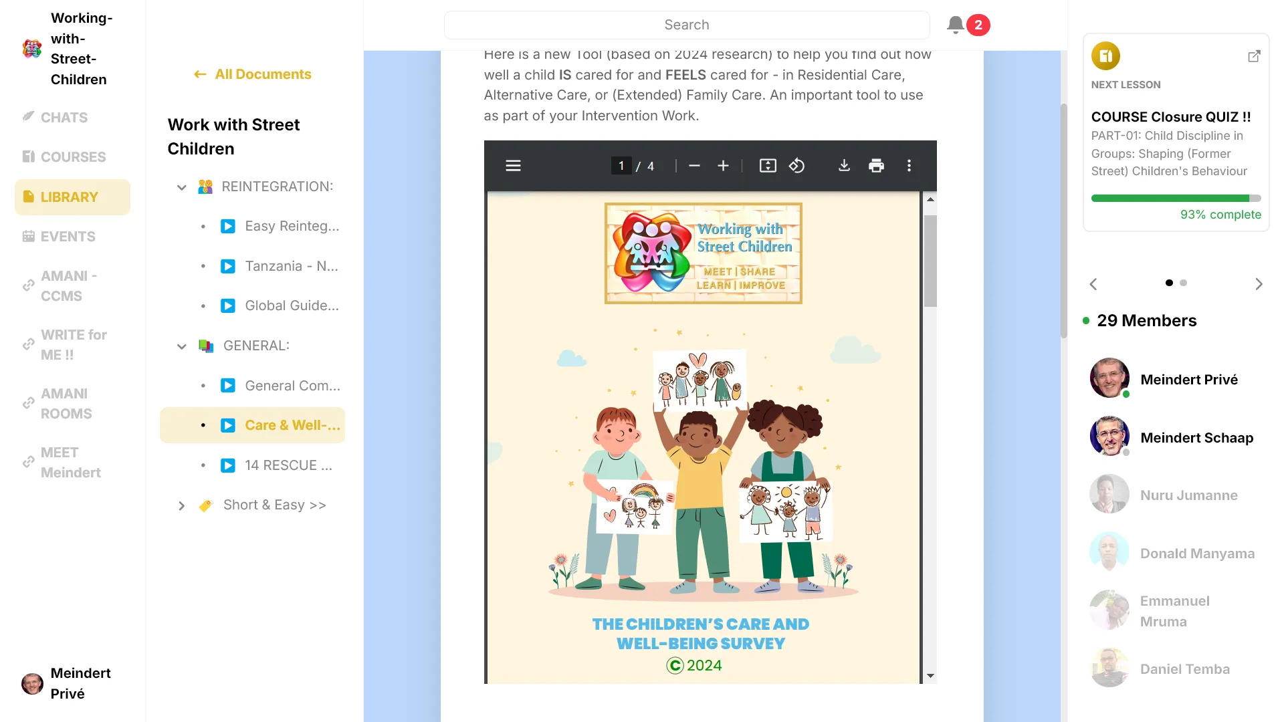Click the PDF vertical scrollbar thumb
The width and height of the screenshot is (1284, 722).
[930, 261]
